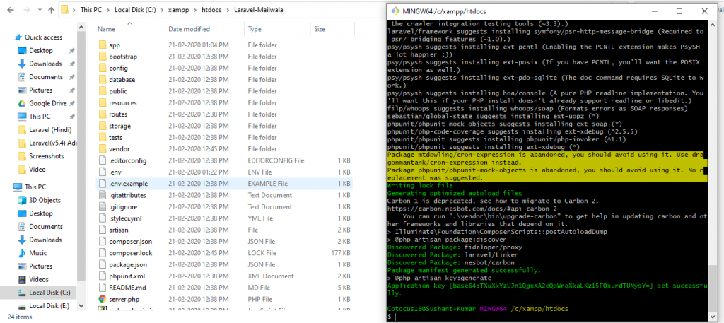Select the Downloads quick access shortcut
Screen dimensions: 724x323
(x=45, y=64)
